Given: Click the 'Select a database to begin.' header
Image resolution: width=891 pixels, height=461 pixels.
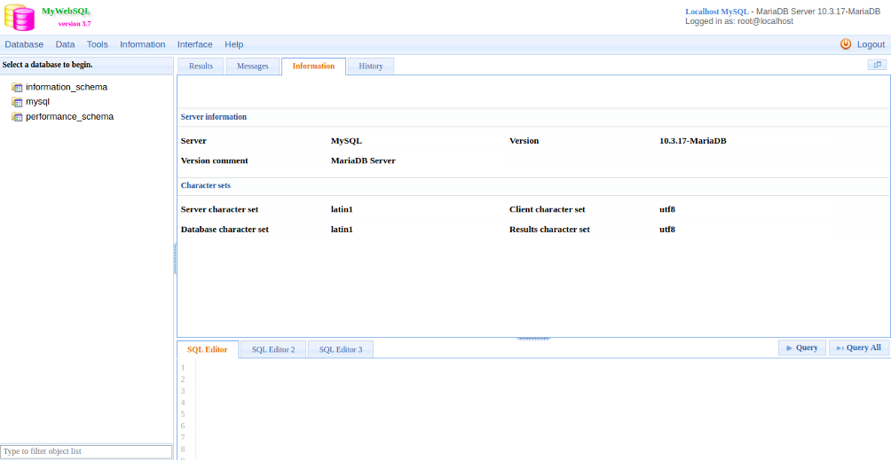Looking at the screenshot, I should click(48, 65).
